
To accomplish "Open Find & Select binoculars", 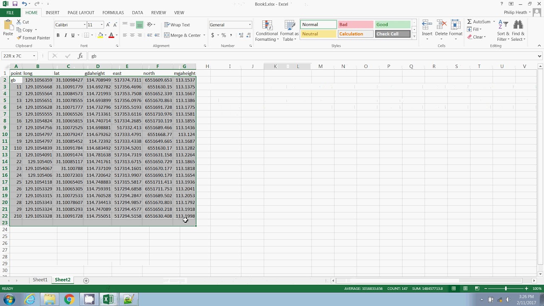I will (x=518, y=31).
